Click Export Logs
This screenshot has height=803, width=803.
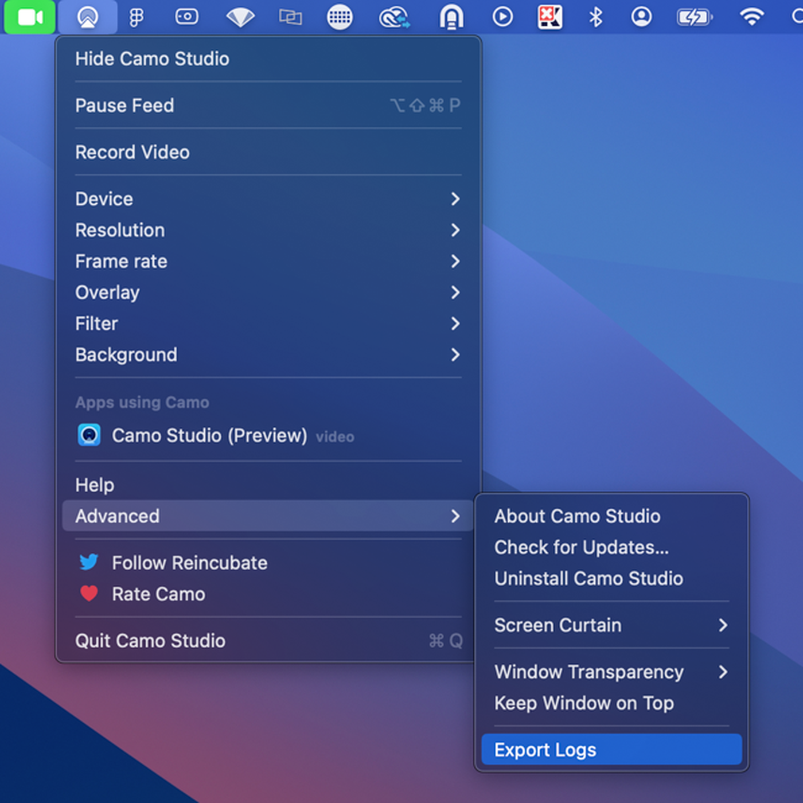click(x=611, y=750)
